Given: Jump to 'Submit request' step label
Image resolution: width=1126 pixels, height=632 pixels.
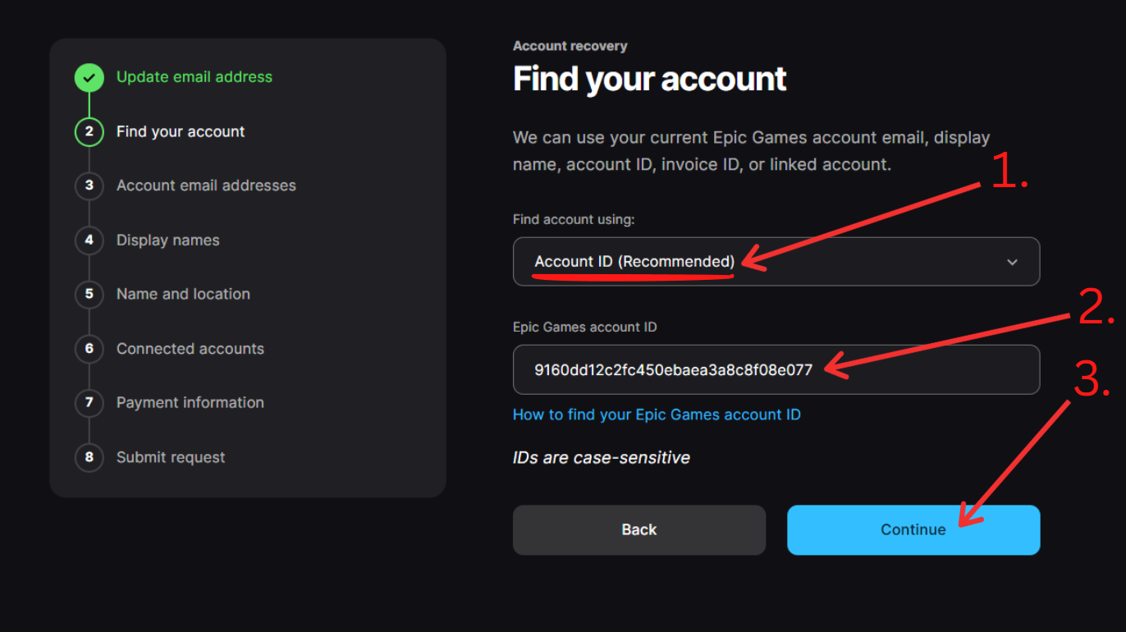Looking at the screenshot, I should coord(170,457).
